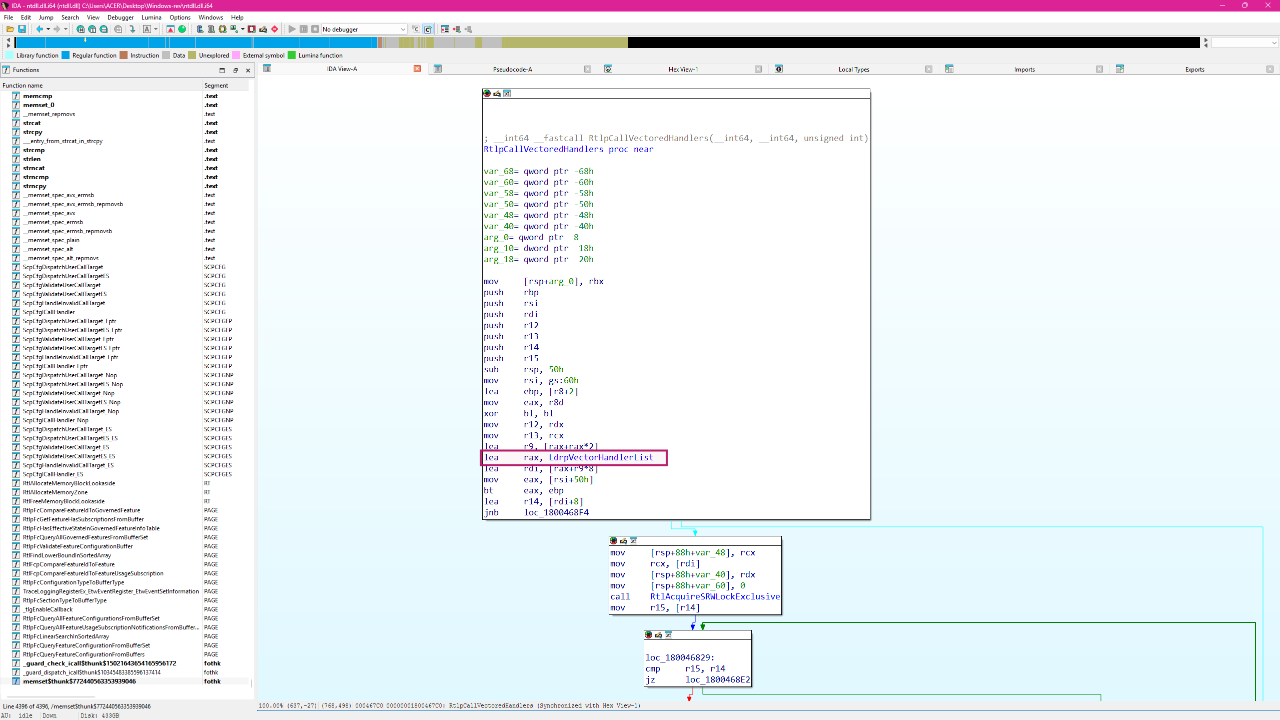The height and width of the screenshot is (720, 1280).
Task: Toggle the highlighted 'C' toolbar button
Action: click(428, 29)
